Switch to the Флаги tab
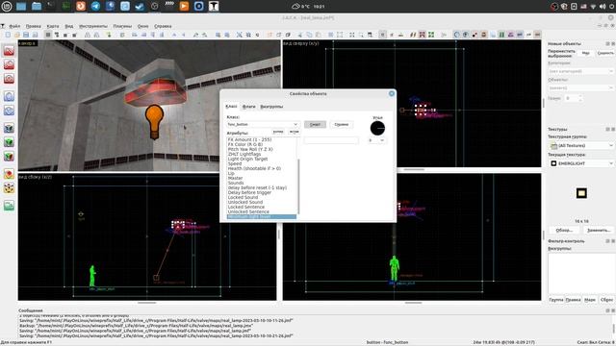The height and width of the screenshot is (346, 616). (248, 107)
